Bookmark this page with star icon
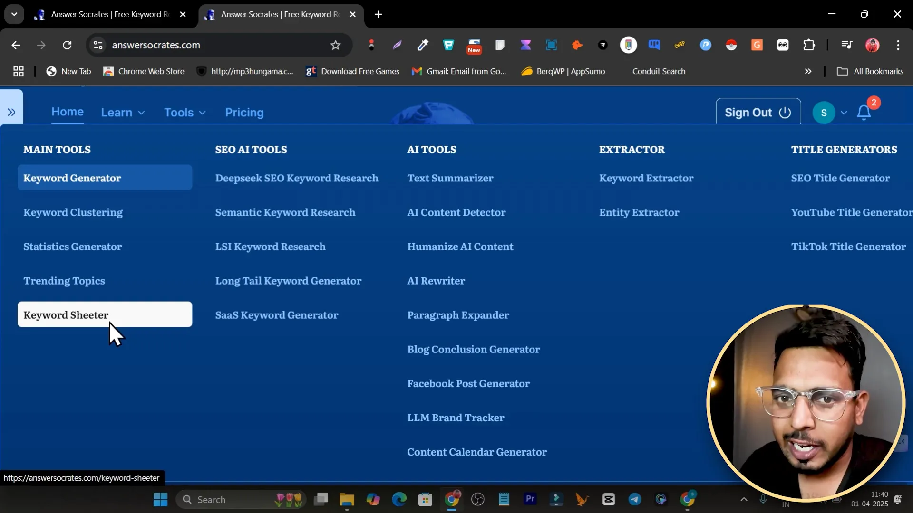 tap(335, 45)
